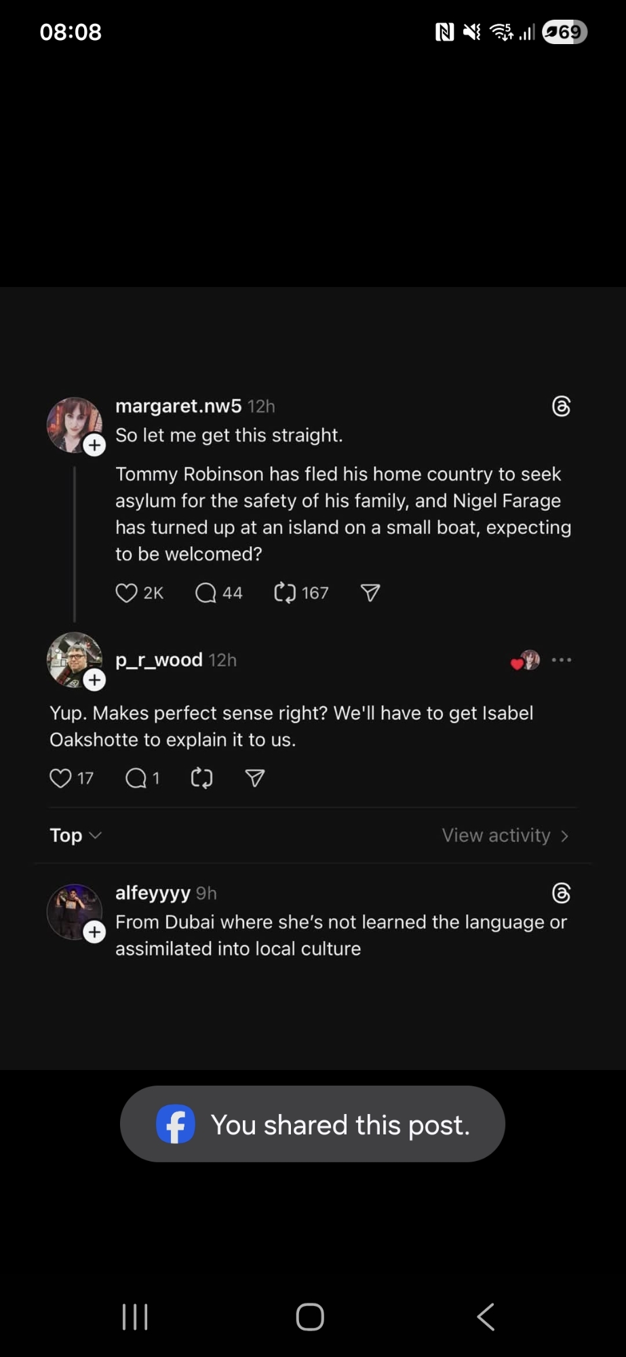Open comments on margaret.nw5's post
The width and height of the screenshot is (626, 1357).
pyautogui.click(x=206, y=593)
